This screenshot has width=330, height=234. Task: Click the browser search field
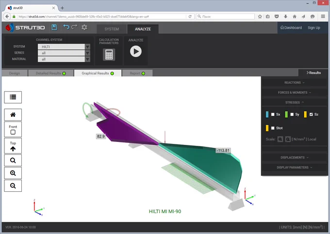225,16
